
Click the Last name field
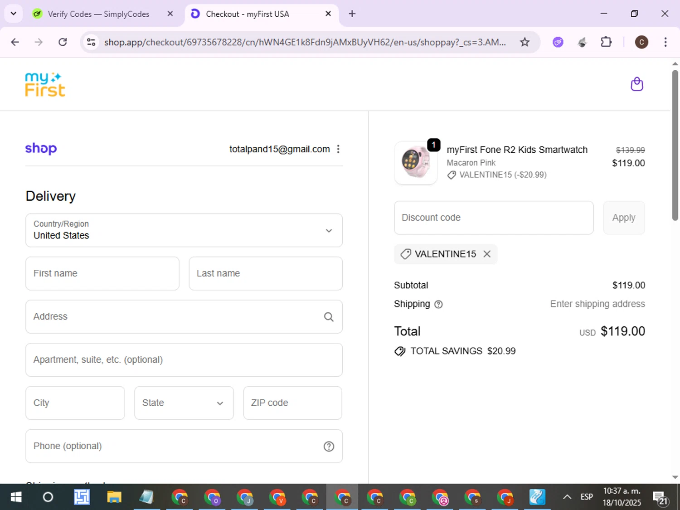coord(266,273)
